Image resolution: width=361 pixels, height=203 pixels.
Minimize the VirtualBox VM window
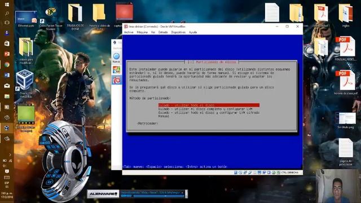point(277,27)
